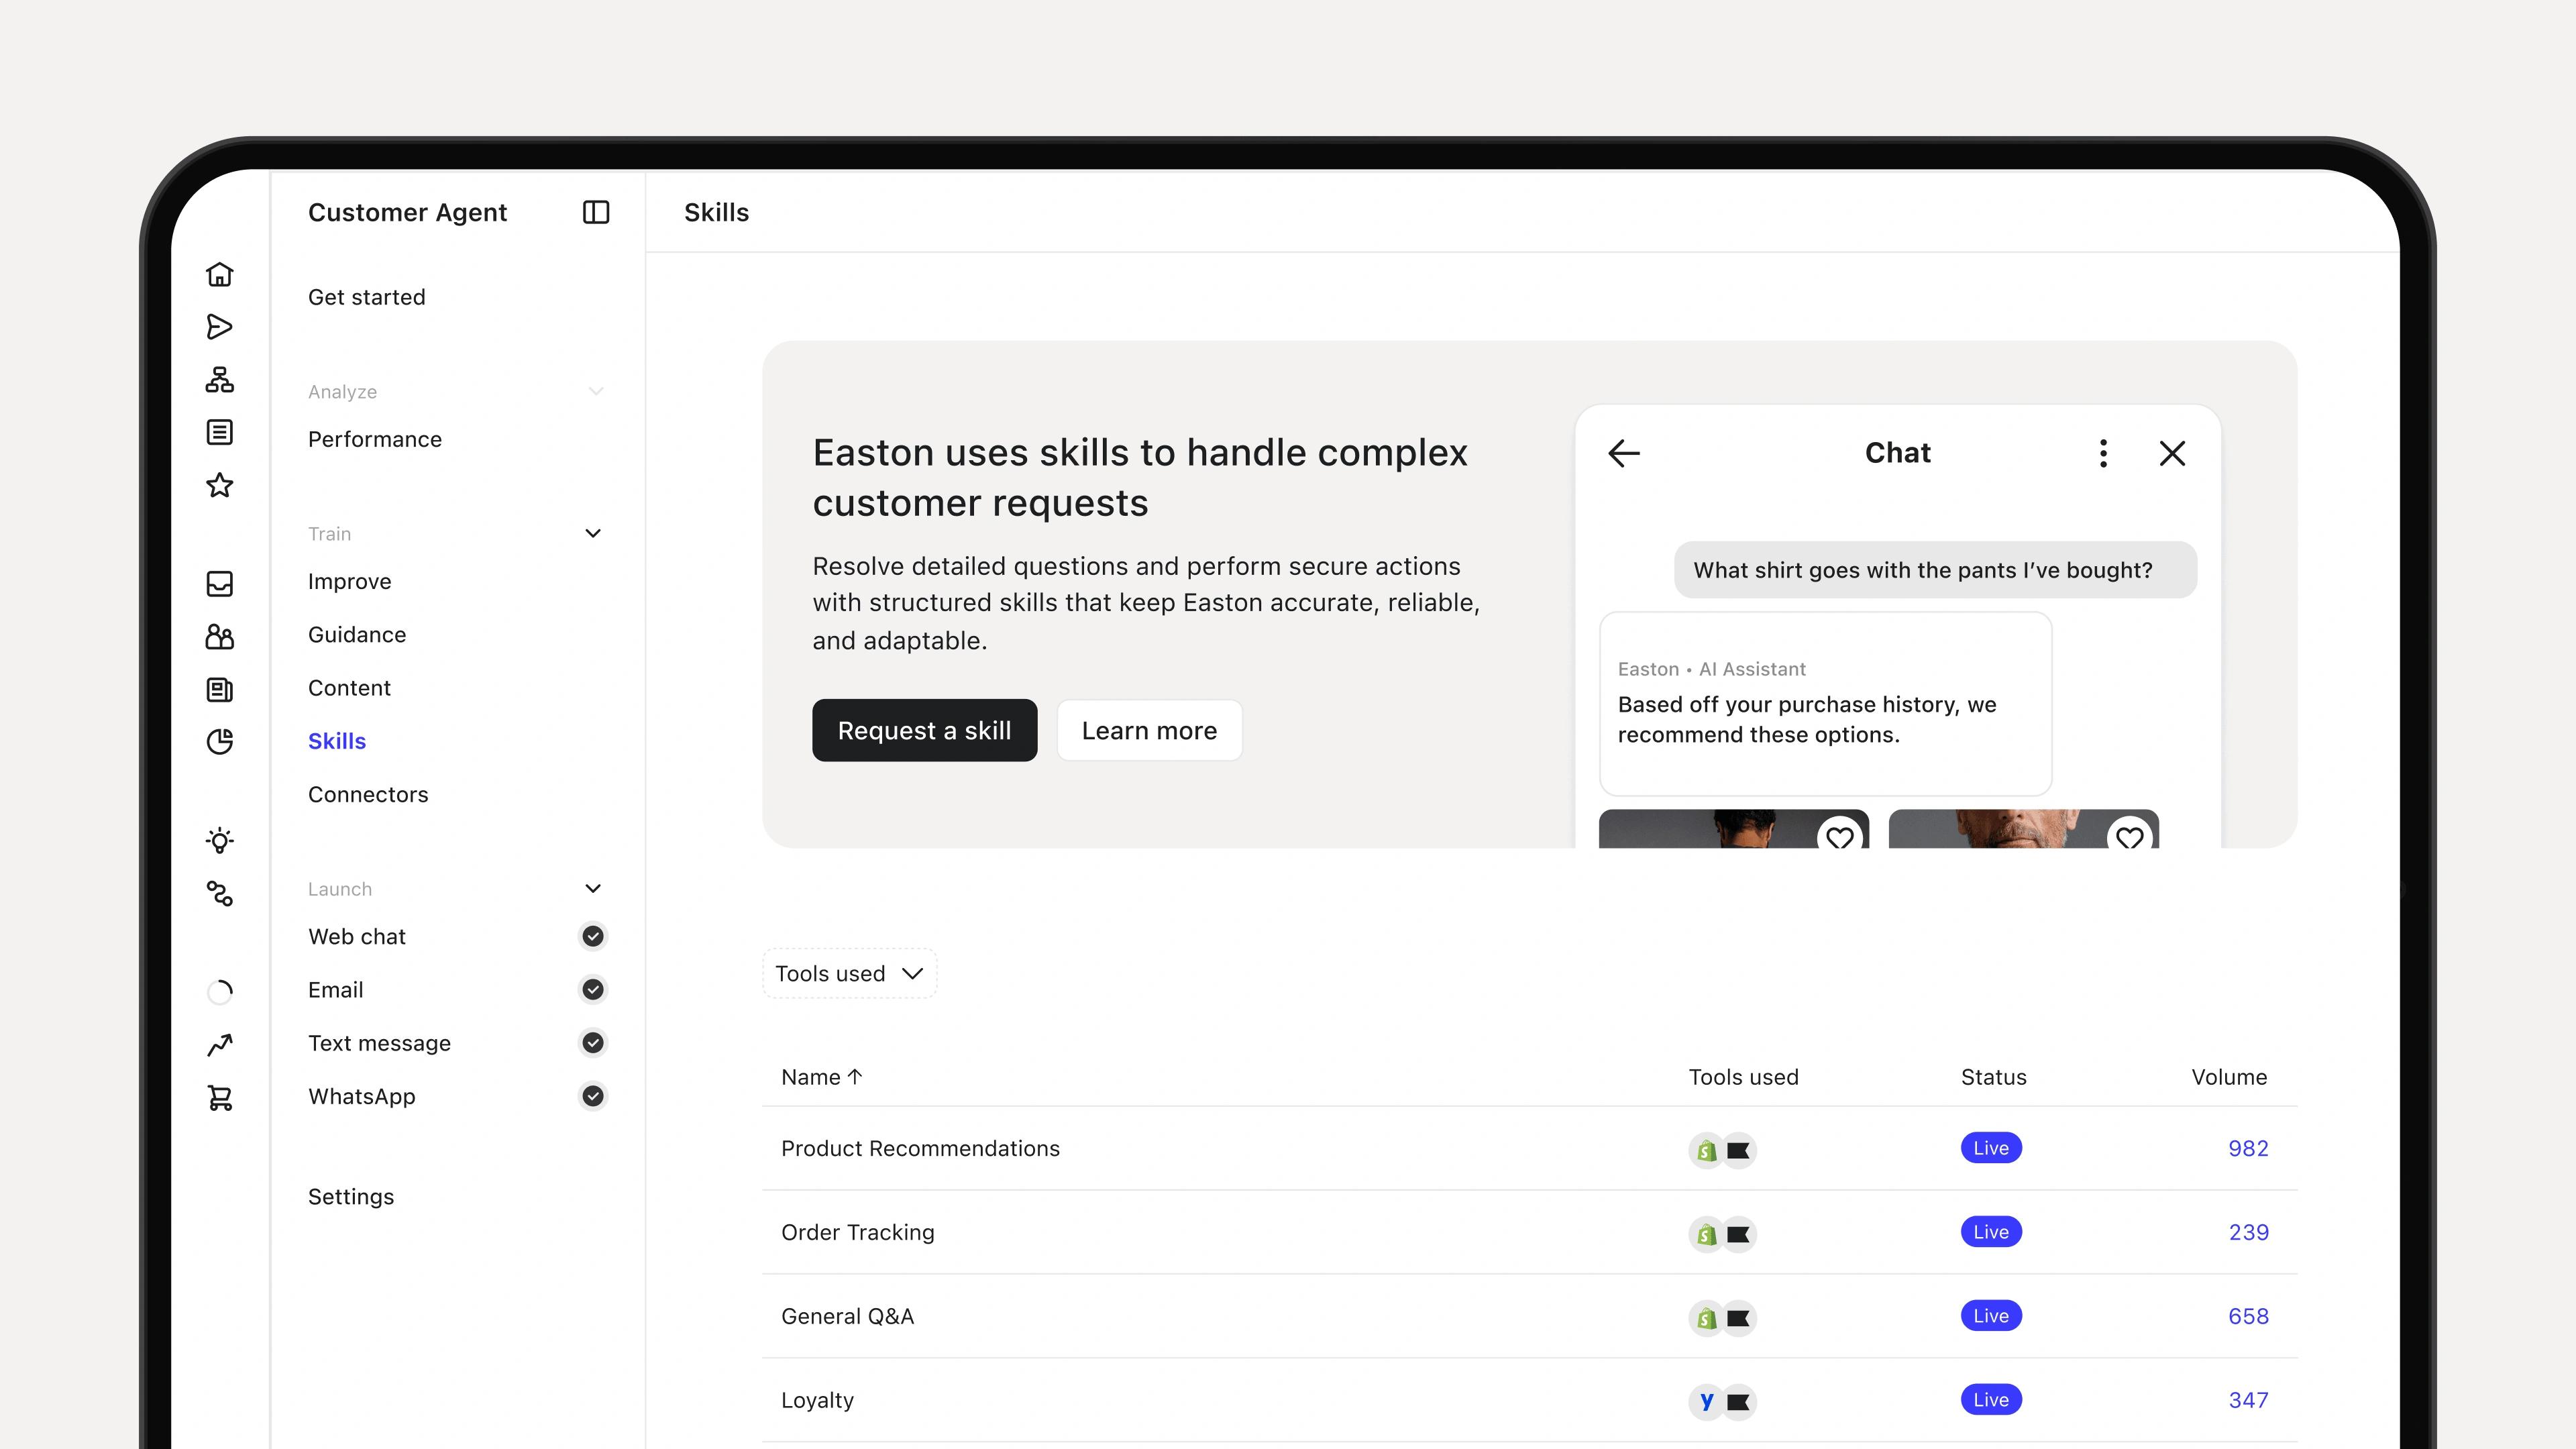The width and height of the screenshot is (2576, 1449).
Task: Click the Live badge for General Q&A
Action: (x=1991, y=1316)
